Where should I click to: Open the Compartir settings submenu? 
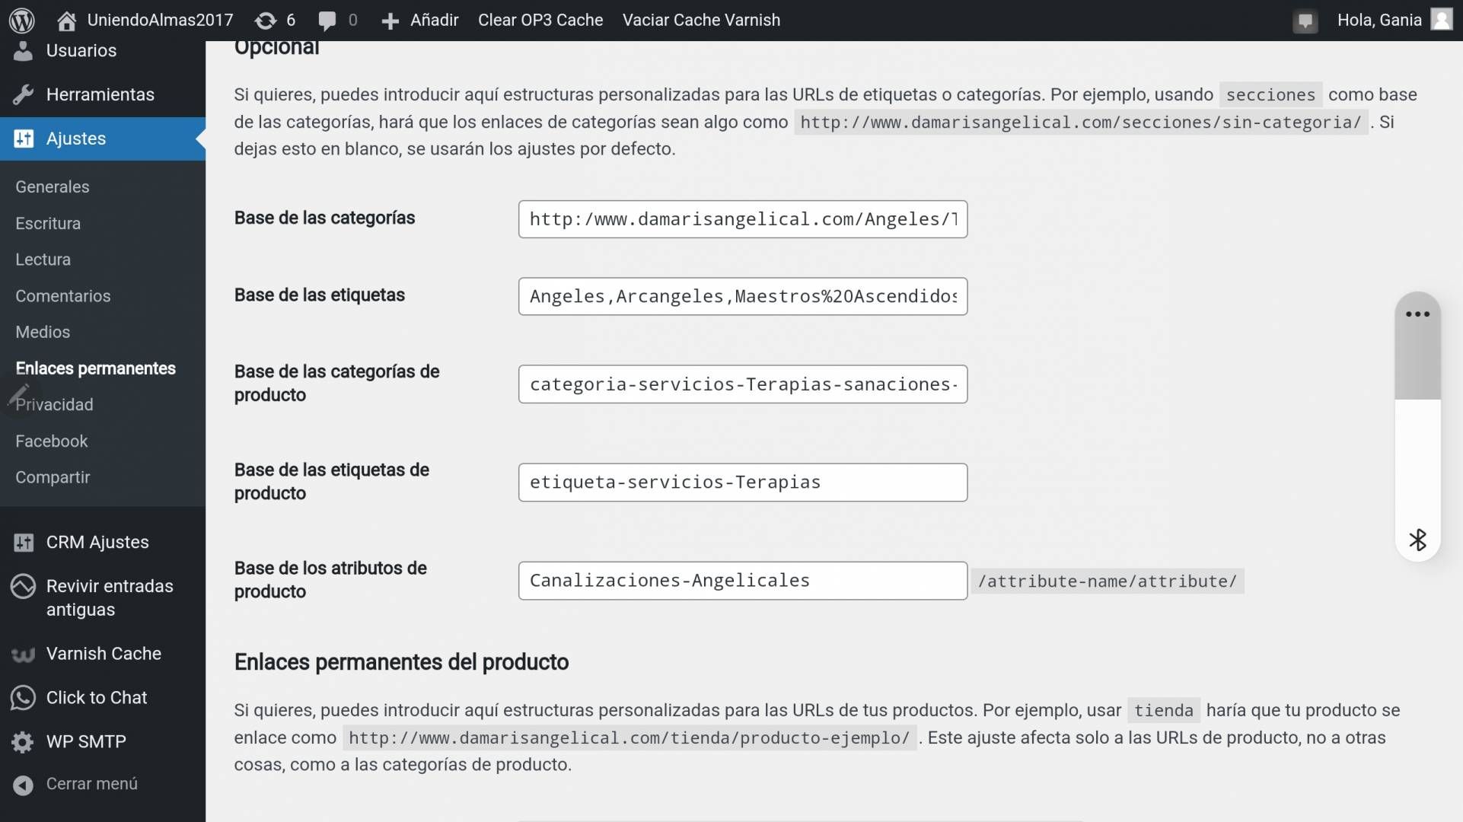tap(53, 477)
